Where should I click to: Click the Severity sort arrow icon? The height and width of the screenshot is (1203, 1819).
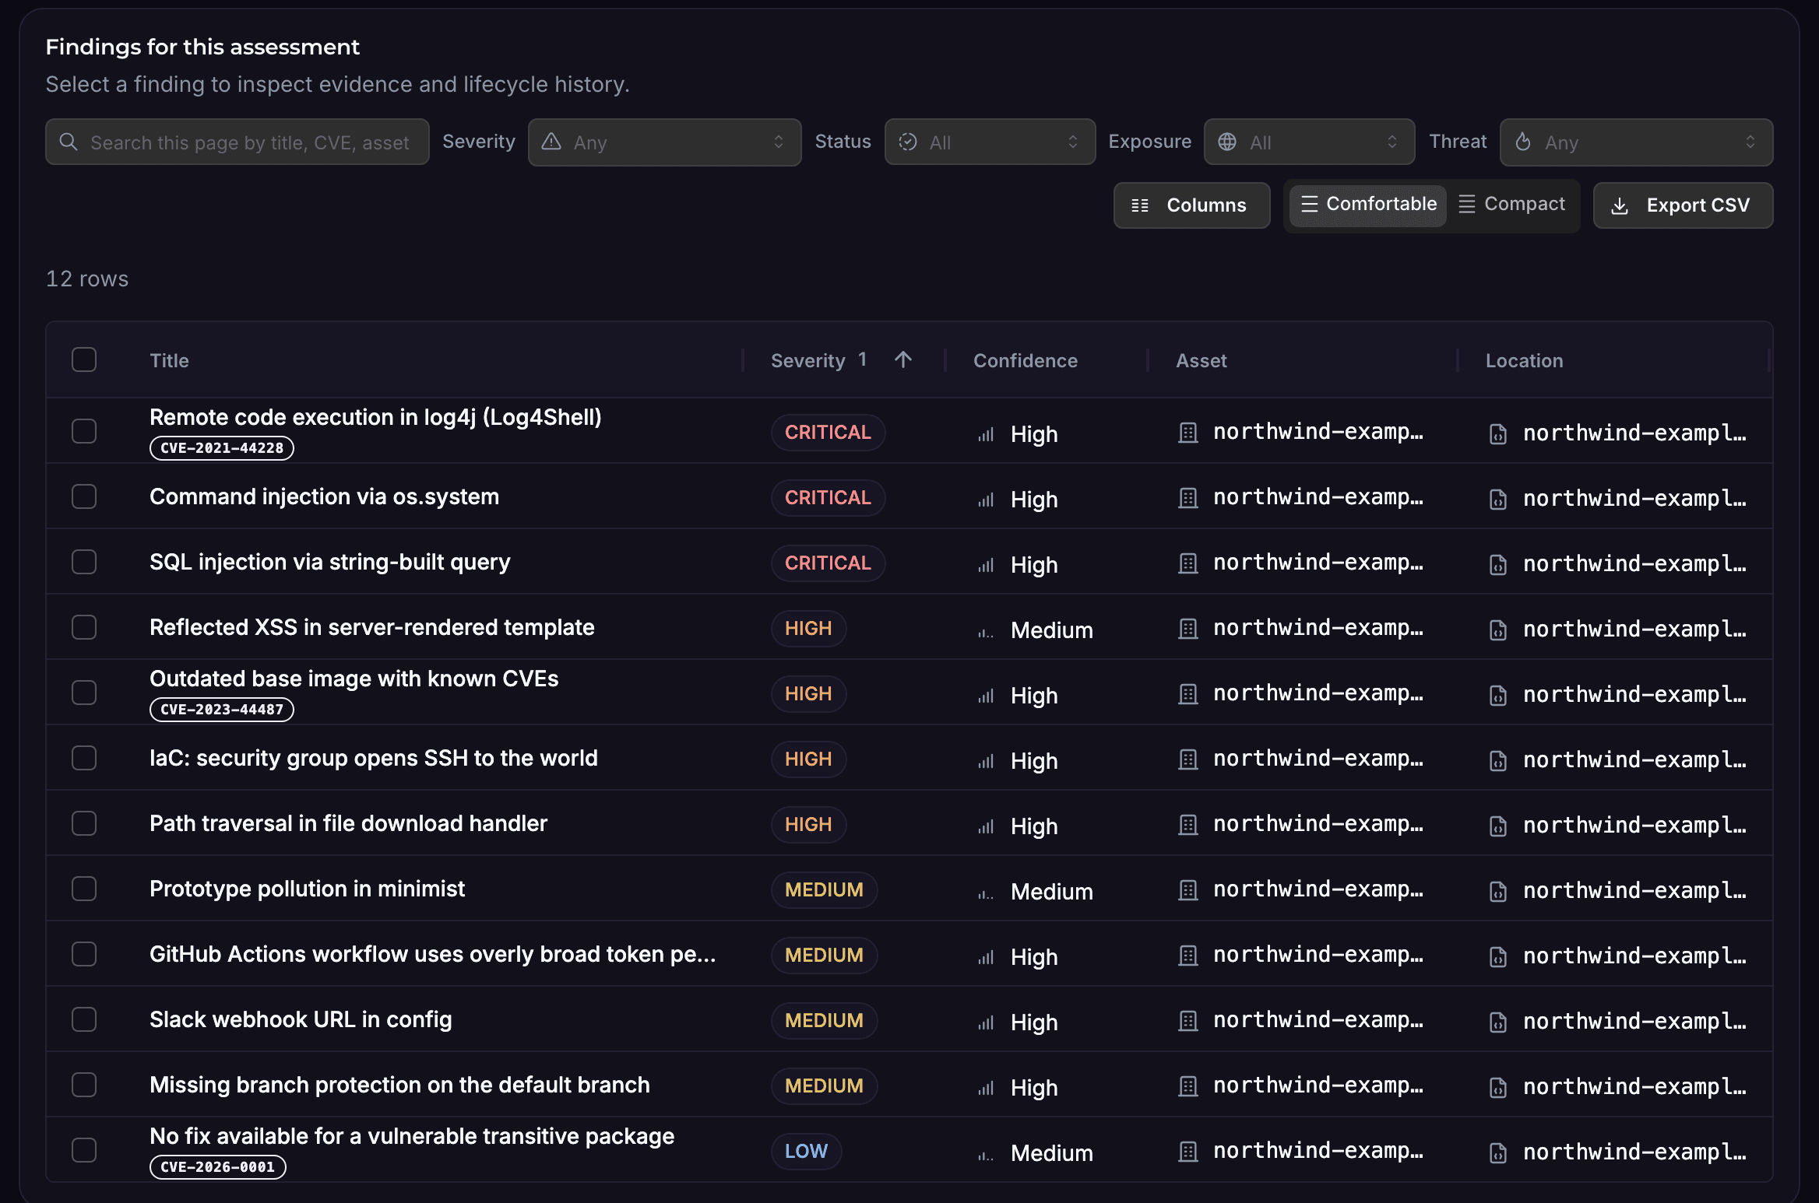[x=903, y=359]
